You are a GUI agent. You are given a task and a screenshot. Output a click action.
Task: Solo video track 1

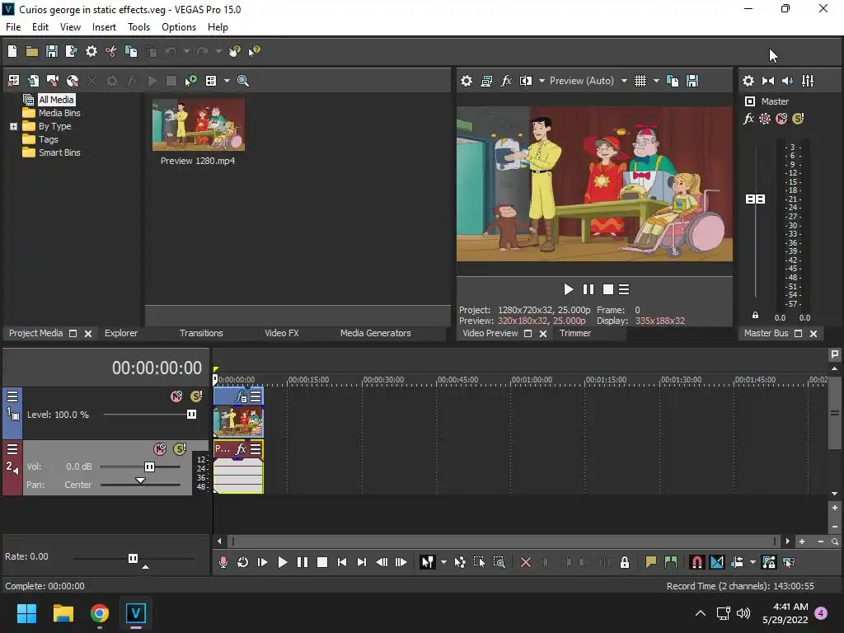tap(196, 396)
